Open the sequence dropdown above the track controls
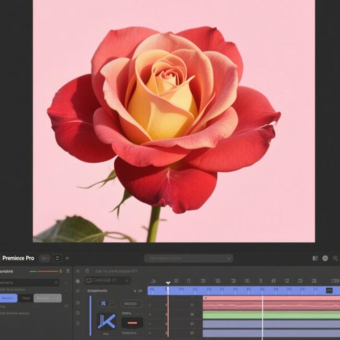This screenshot has width=340, height=340. [108, 280]
